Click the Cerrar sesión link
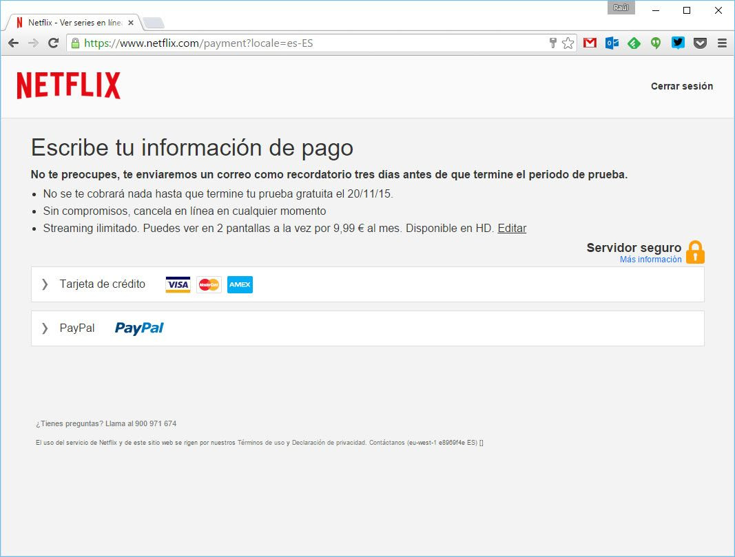Screen dimensions: 735x557 pos(681,86)
